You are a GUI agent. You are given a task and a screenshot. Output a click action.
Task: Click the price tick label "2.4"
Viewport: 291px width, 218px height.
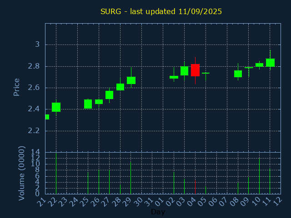pyautogui.click(x=34, y=109)
